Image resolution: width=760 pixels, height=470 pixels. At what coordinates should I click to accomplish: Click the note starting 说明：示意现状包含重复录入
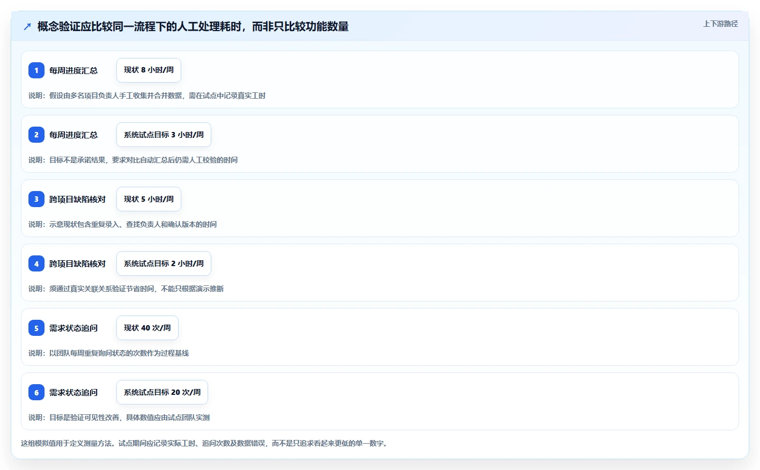123,224
